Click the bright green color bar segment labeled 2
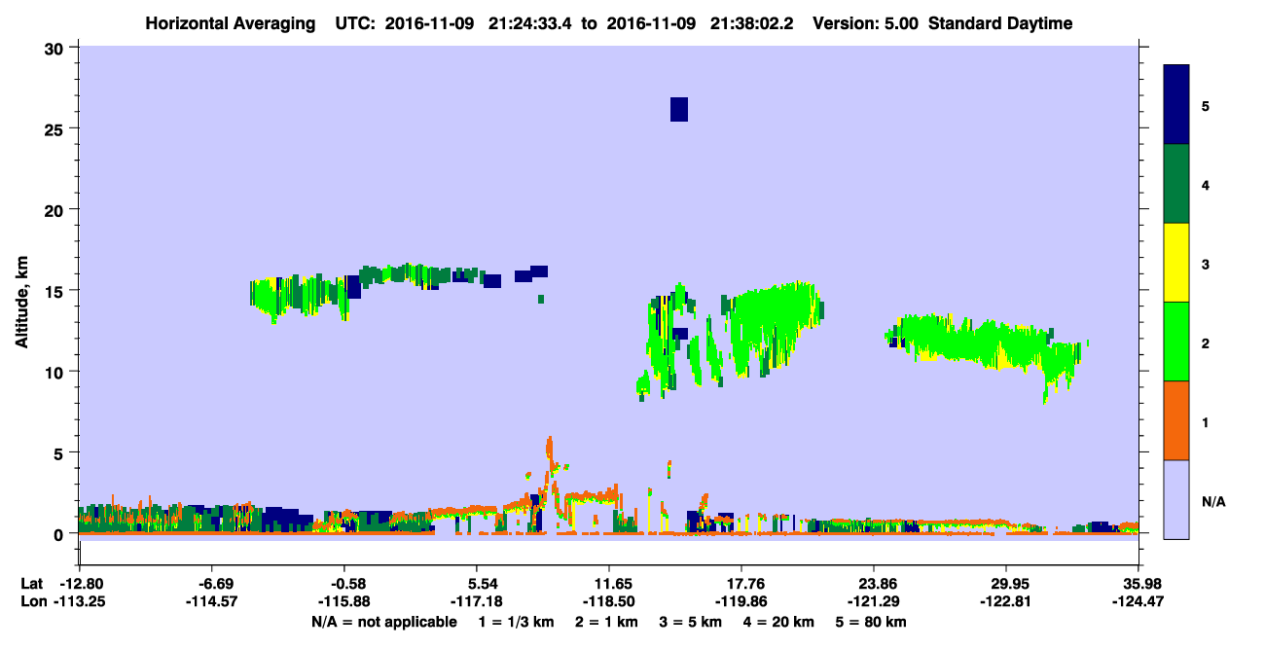The width and height of the screenshot is (1265, 649). (x=1177, y=342)
